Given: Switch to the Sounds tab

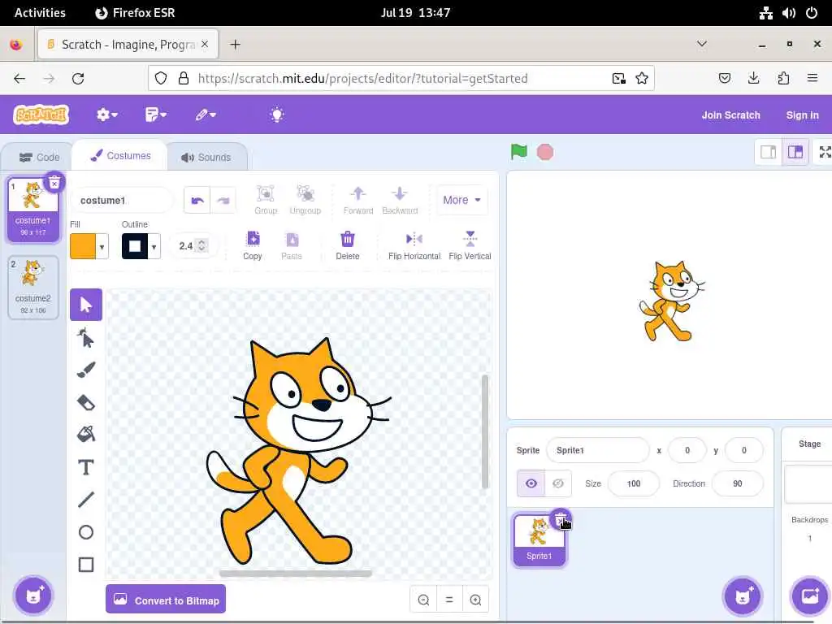Looking at the screenshot, I should 206,157.
